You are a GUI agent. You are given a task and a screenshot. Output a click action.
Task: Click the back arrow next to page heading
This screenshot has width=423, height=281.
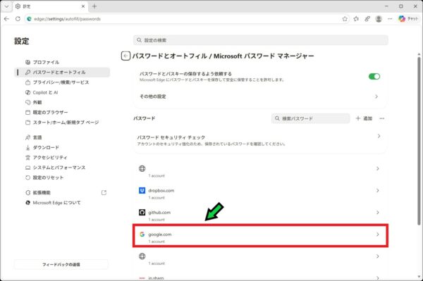pyautogui.click(x=125, y=56)
